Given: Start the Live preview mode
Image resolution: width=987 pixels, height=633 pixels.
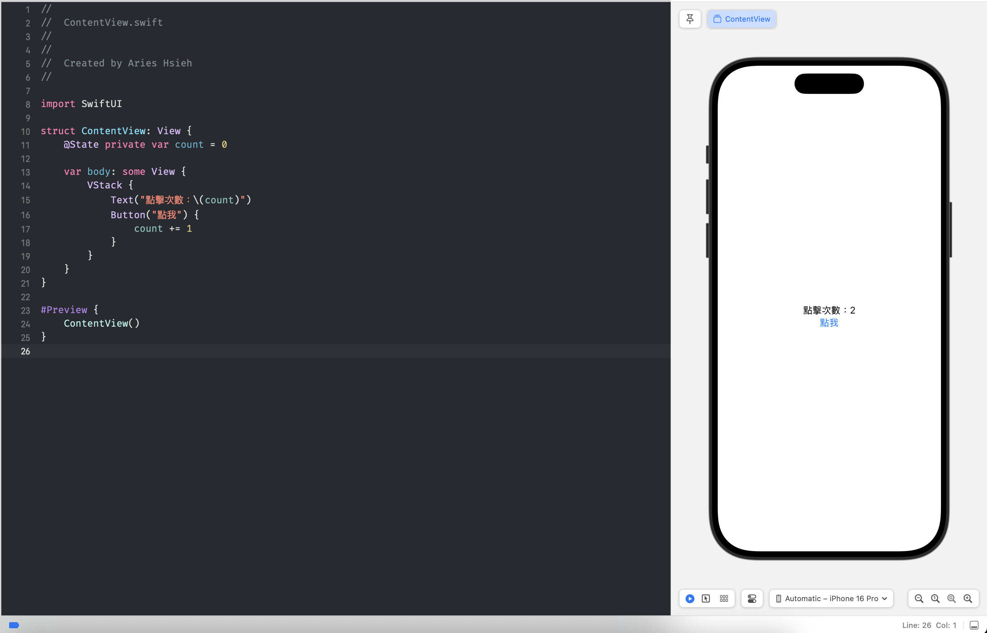Looking at the screenshot, I should pyautogui.click(x=690, y=598).
